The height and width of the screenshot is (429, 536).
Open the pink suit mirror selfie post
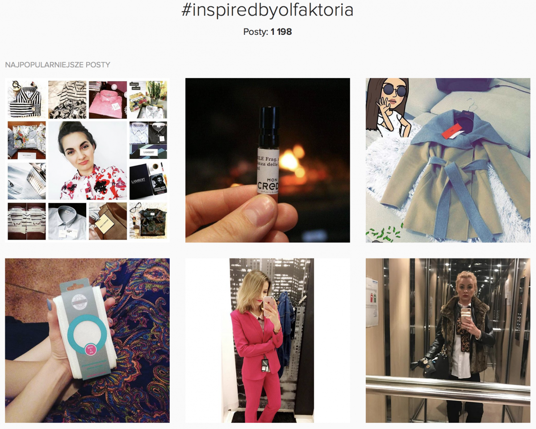(268, 341)
